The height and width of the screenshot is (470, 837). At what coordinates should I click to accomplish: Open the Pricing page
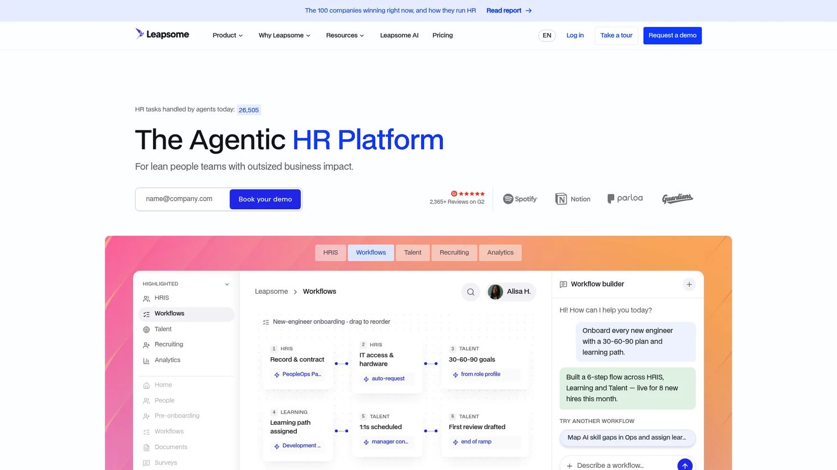coord(442,35)
